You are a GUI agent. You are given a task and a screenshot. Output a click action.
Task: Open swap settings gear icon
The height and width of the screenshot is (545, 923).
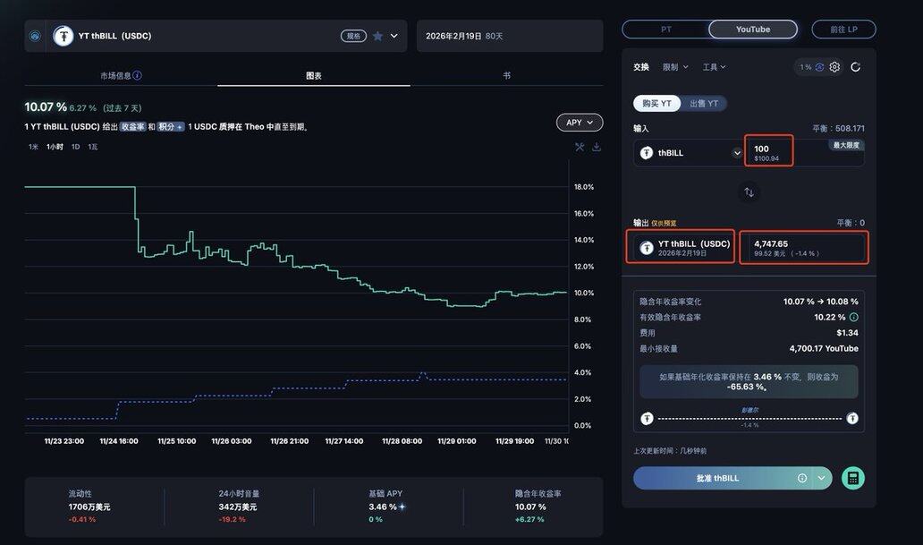pos(834,67)
